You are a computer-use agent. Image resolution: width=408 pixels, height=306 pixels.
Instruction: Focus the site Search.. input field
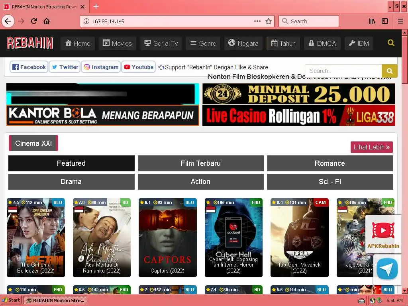pyautogui.click(x=343, y=71)
